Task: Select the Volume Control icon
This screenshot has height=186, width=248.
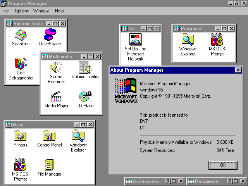Action: coord(85,68)
